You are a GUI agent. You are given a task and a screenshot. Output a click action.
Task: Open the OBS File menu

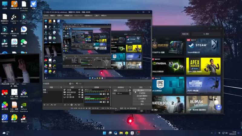pos(46,16)
